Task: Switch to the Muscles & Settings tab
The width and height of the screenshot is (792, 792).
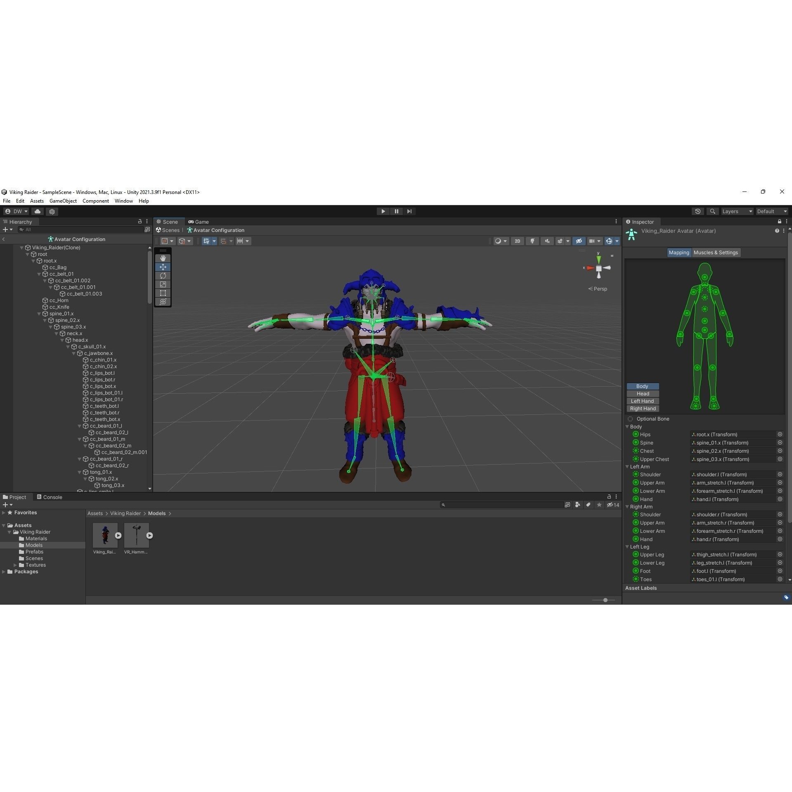Action: pos(716,252)
